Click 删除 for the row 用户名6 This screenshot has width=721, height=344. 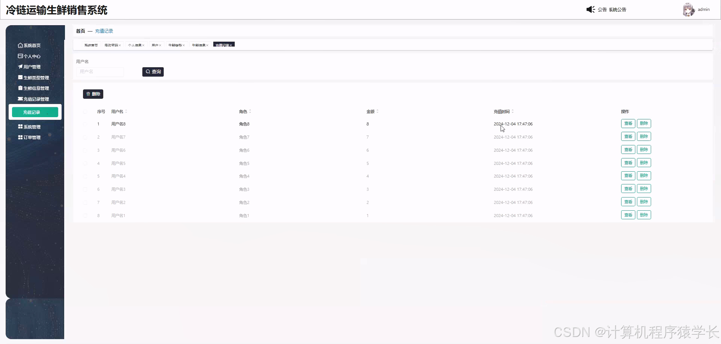coord(644,150)
